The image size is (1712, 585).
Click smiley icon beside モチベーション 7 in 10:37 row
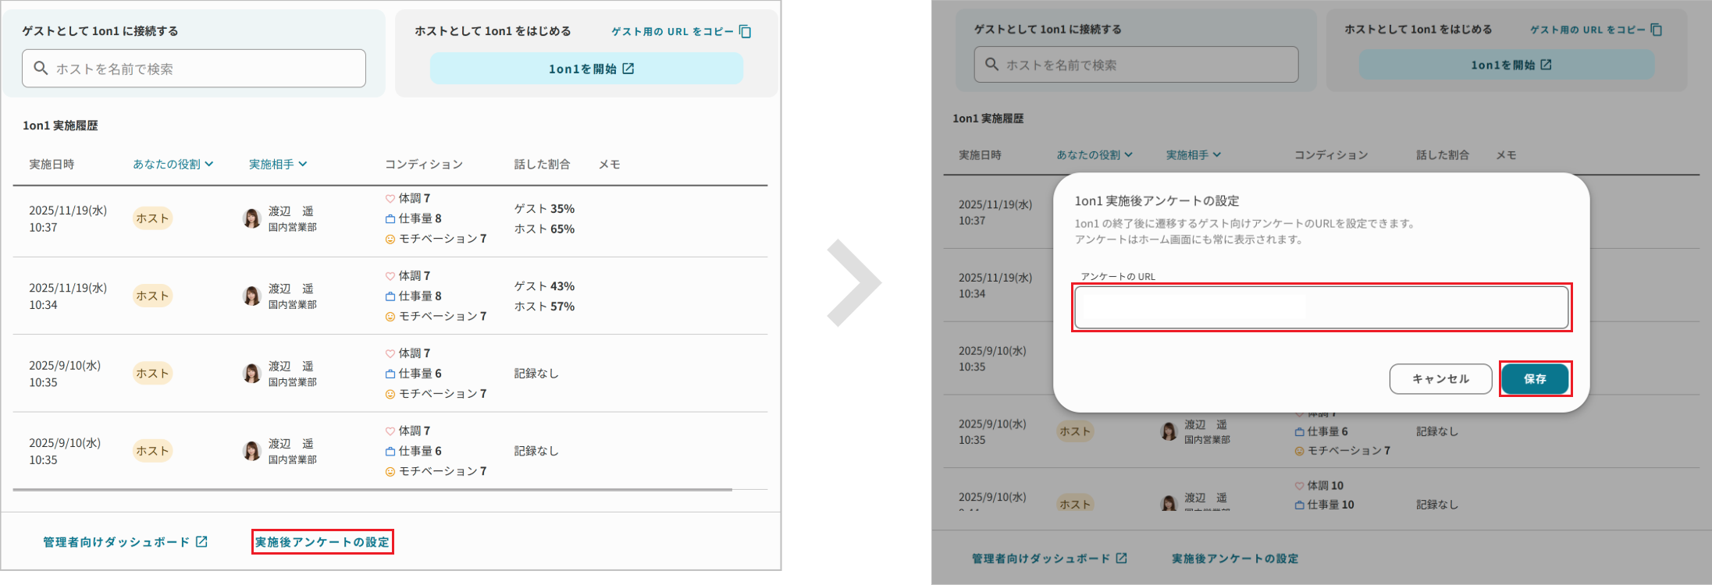[x=390, y=239]
